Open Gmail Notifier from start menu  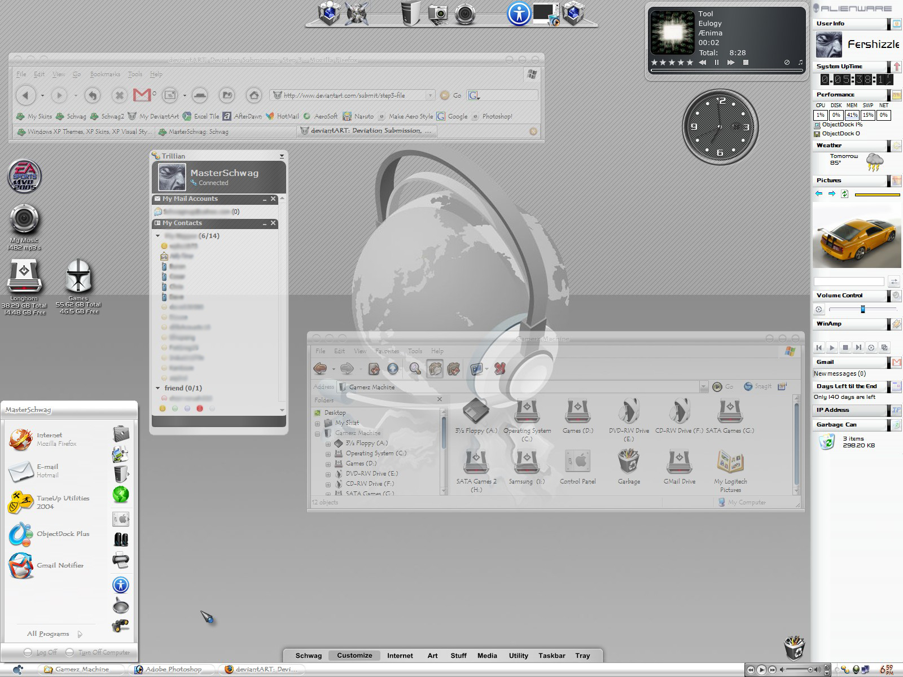[46, 565]
